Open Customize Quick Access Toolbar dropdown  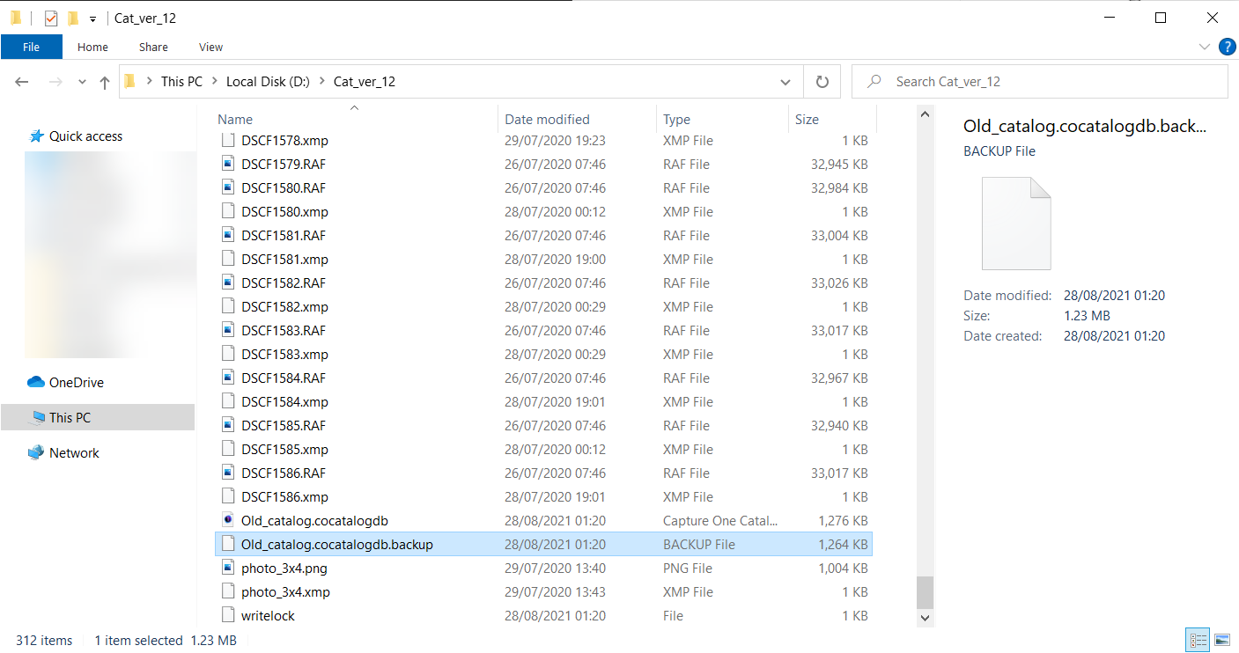pyautogui.click(x=92, y=18)
